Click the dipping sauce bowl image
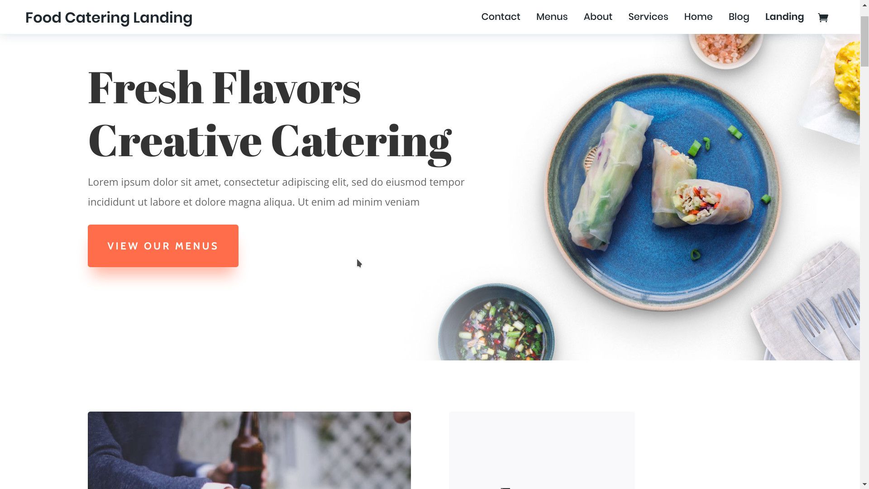The image size is (869, 489). point(496,322)
